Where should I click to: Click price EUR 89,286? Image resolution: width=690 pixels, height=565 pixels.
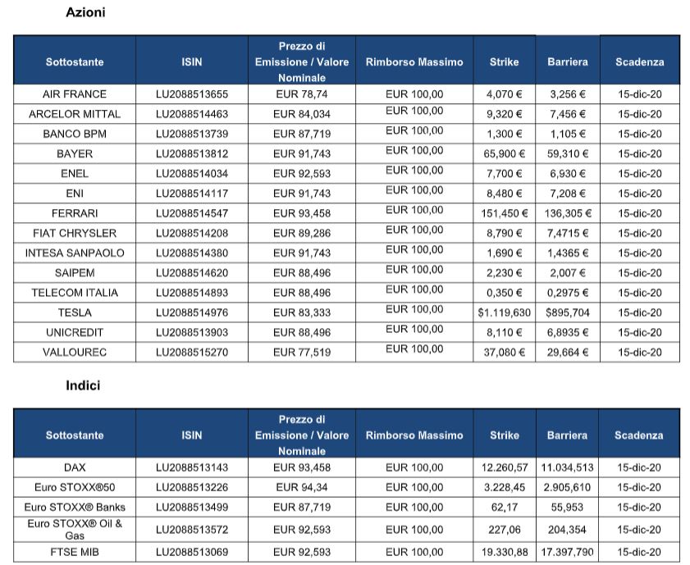[302, 233]
